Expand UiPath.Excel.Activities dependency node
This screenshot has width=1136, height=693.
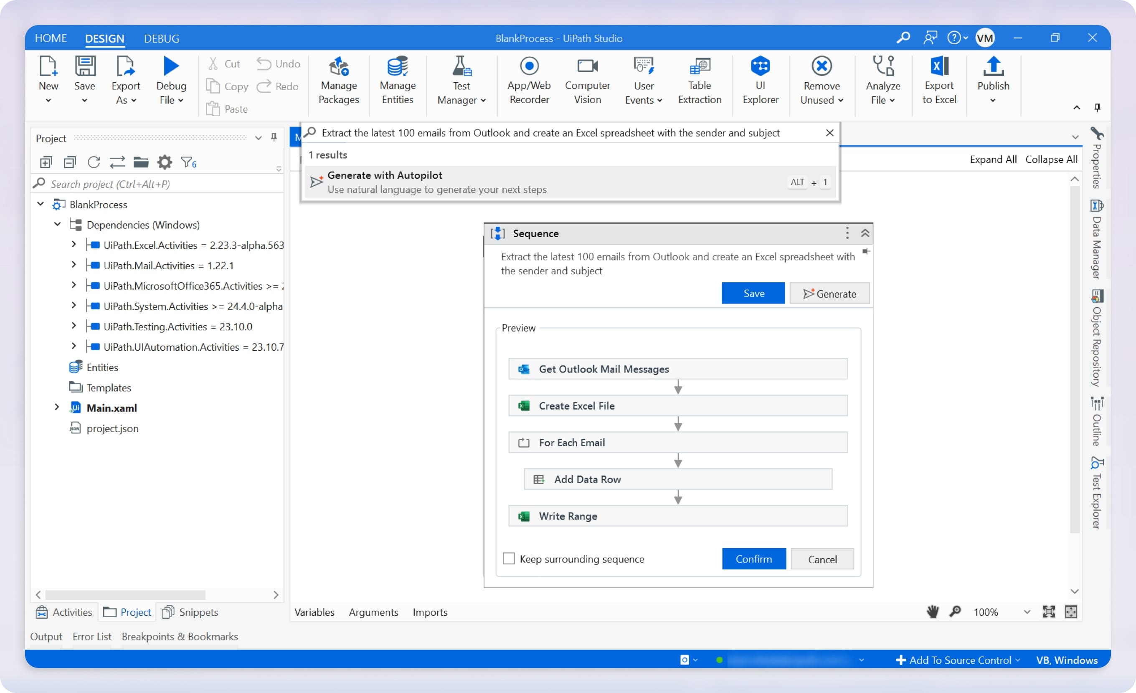(x=74, y=244)
